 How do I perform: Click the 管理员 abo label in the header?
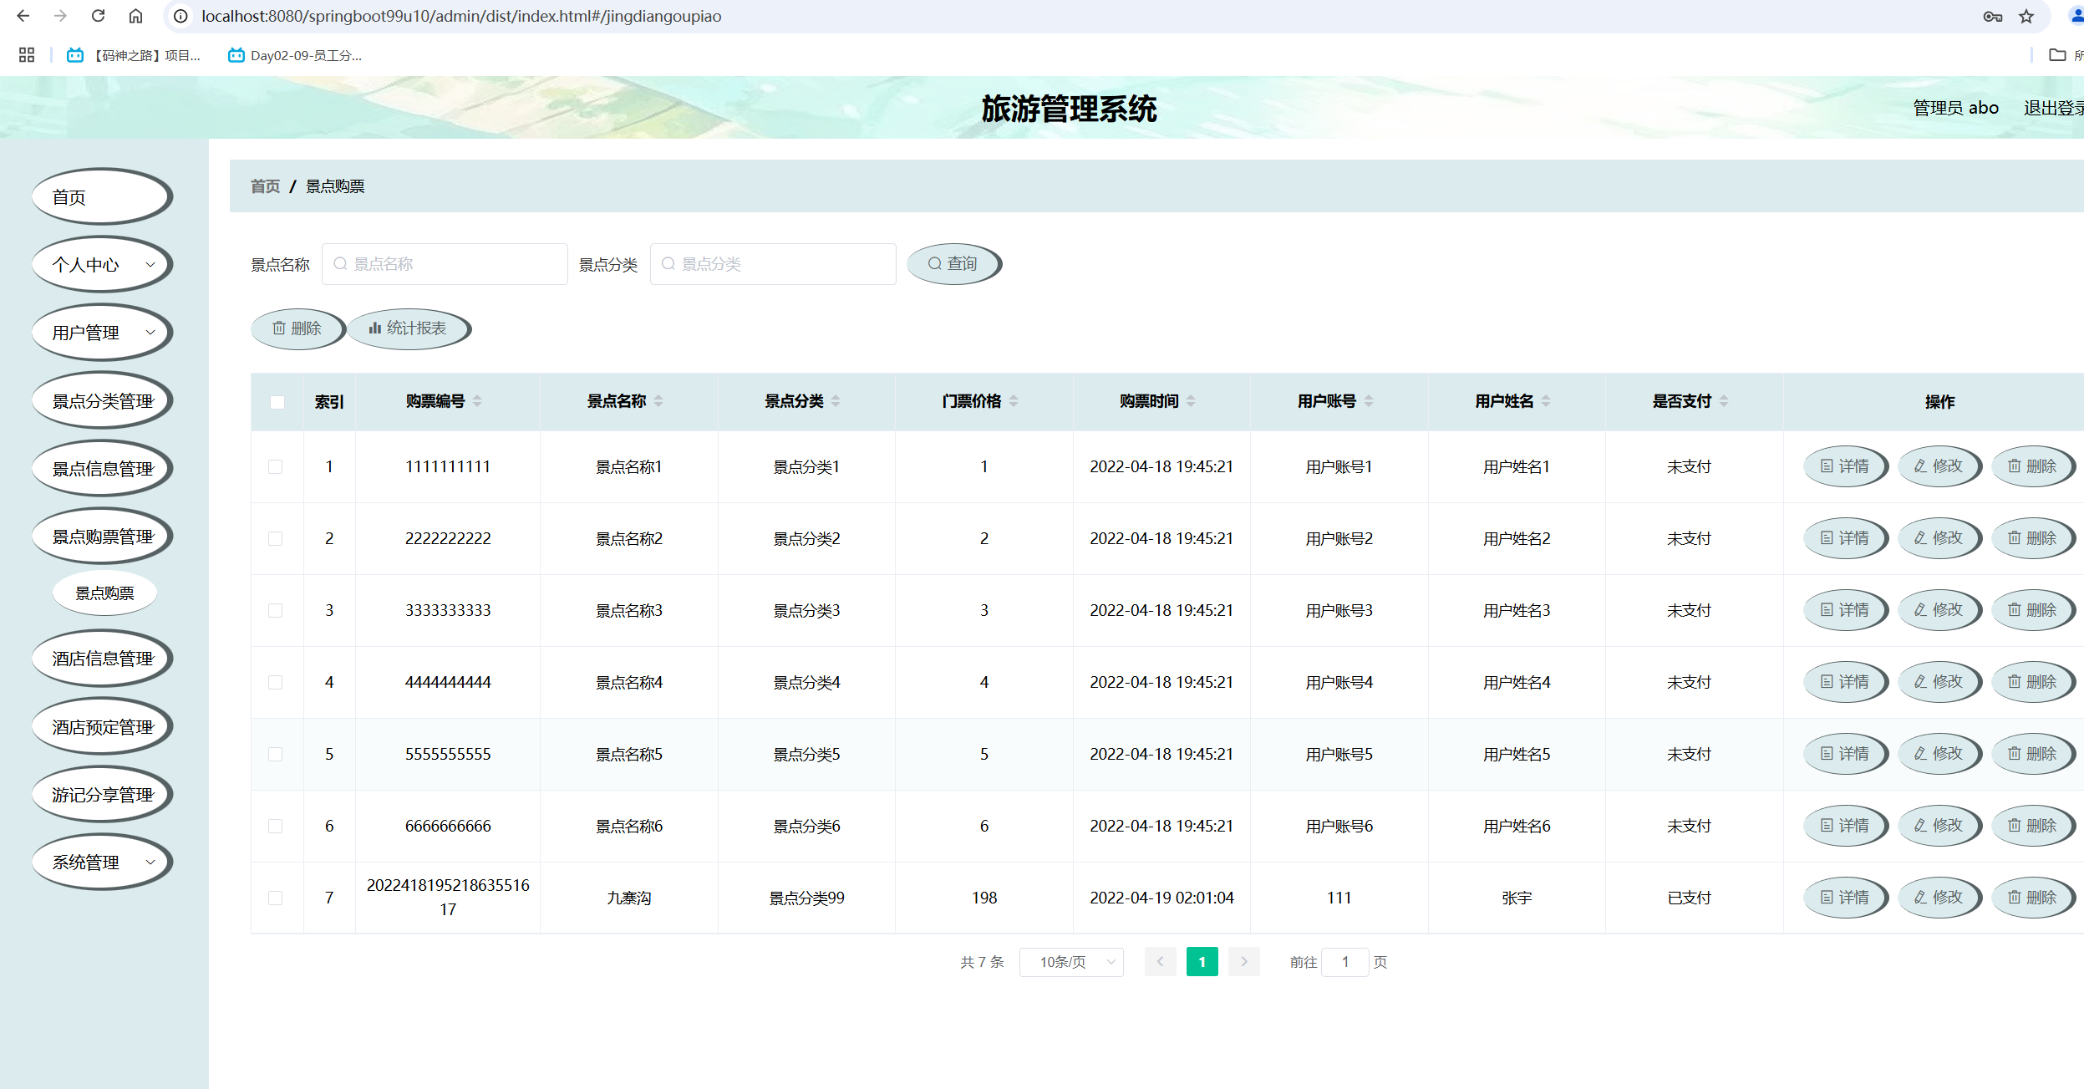(x=1955, y=108)
